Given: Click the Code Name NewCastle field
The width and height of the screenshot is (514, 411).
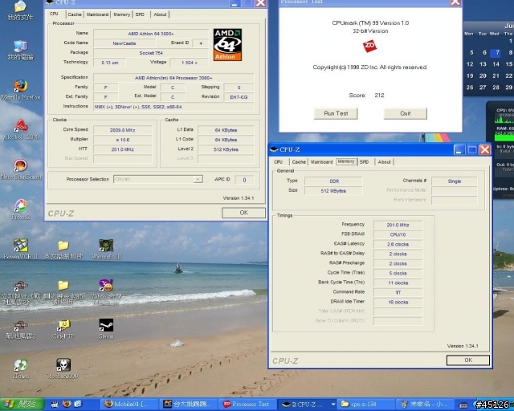Looking at the screenshot, I should click(124, 43).
